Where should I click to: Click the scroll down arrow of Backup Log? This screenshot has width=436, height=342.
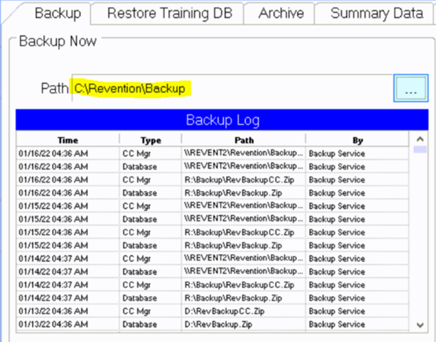pyautogui.click(x=420, y=325)
